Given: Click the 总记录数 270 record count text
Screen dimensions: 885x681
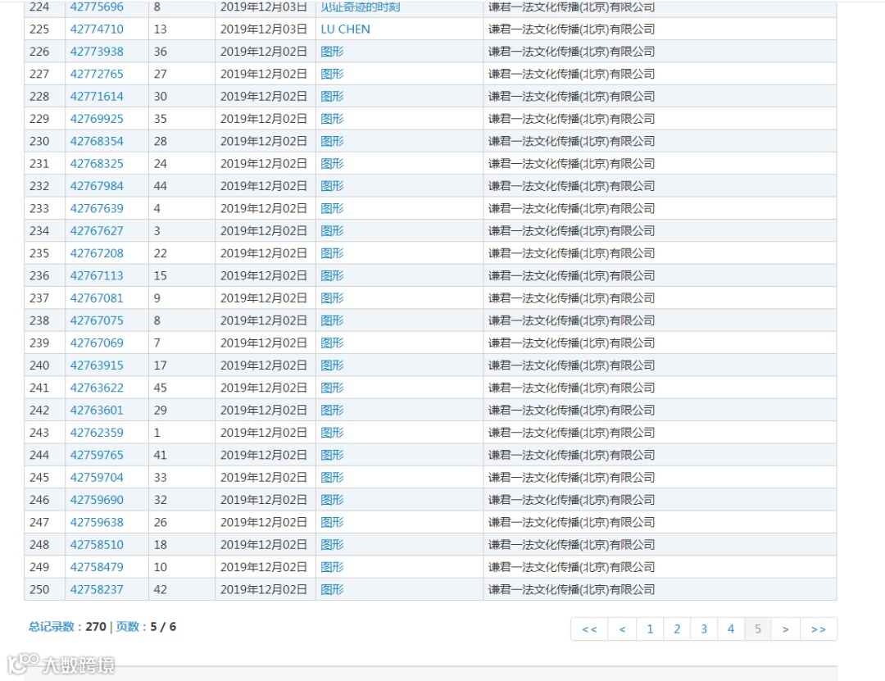Looking at the screenshot, I should tap(67, 627).
